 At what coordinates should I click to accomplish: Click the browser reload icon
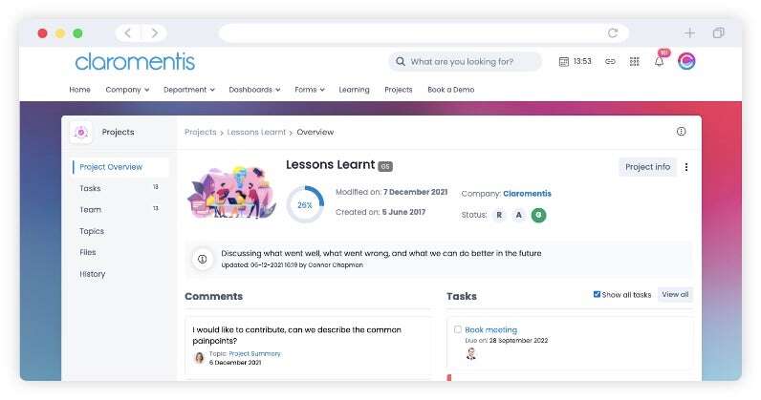613,32
